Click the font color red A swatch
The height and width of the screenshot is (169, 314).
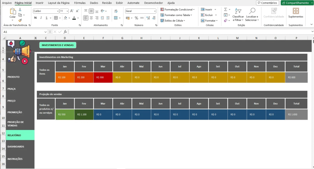click(x=74, y=18)
